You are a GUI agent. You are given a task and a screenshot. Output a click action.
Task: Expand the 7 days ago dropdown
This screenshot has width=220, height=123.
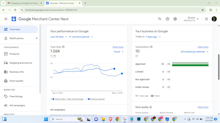tap(153, 37)
